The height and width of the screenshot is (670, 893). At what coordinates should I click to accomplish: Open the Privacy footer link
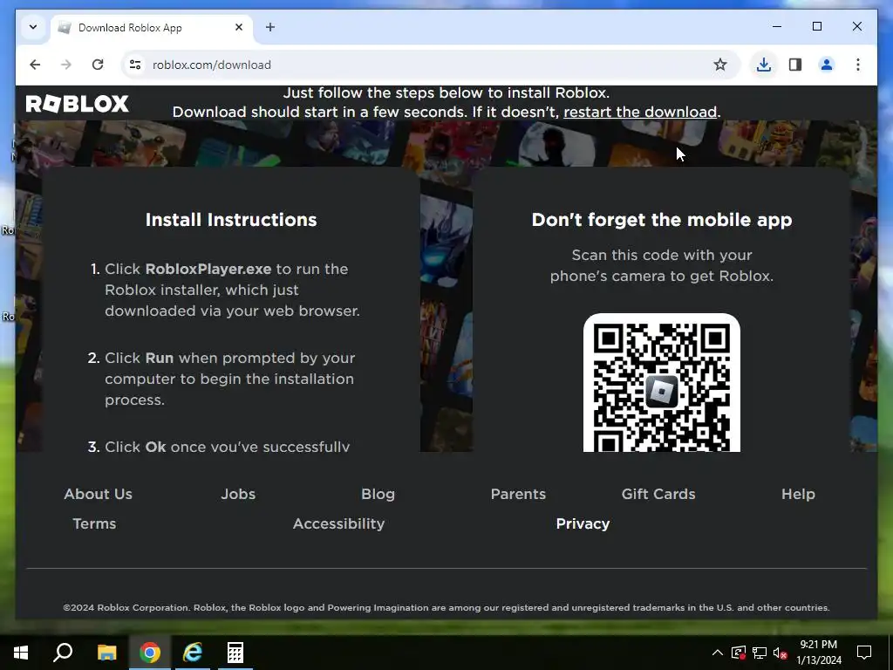583,523
